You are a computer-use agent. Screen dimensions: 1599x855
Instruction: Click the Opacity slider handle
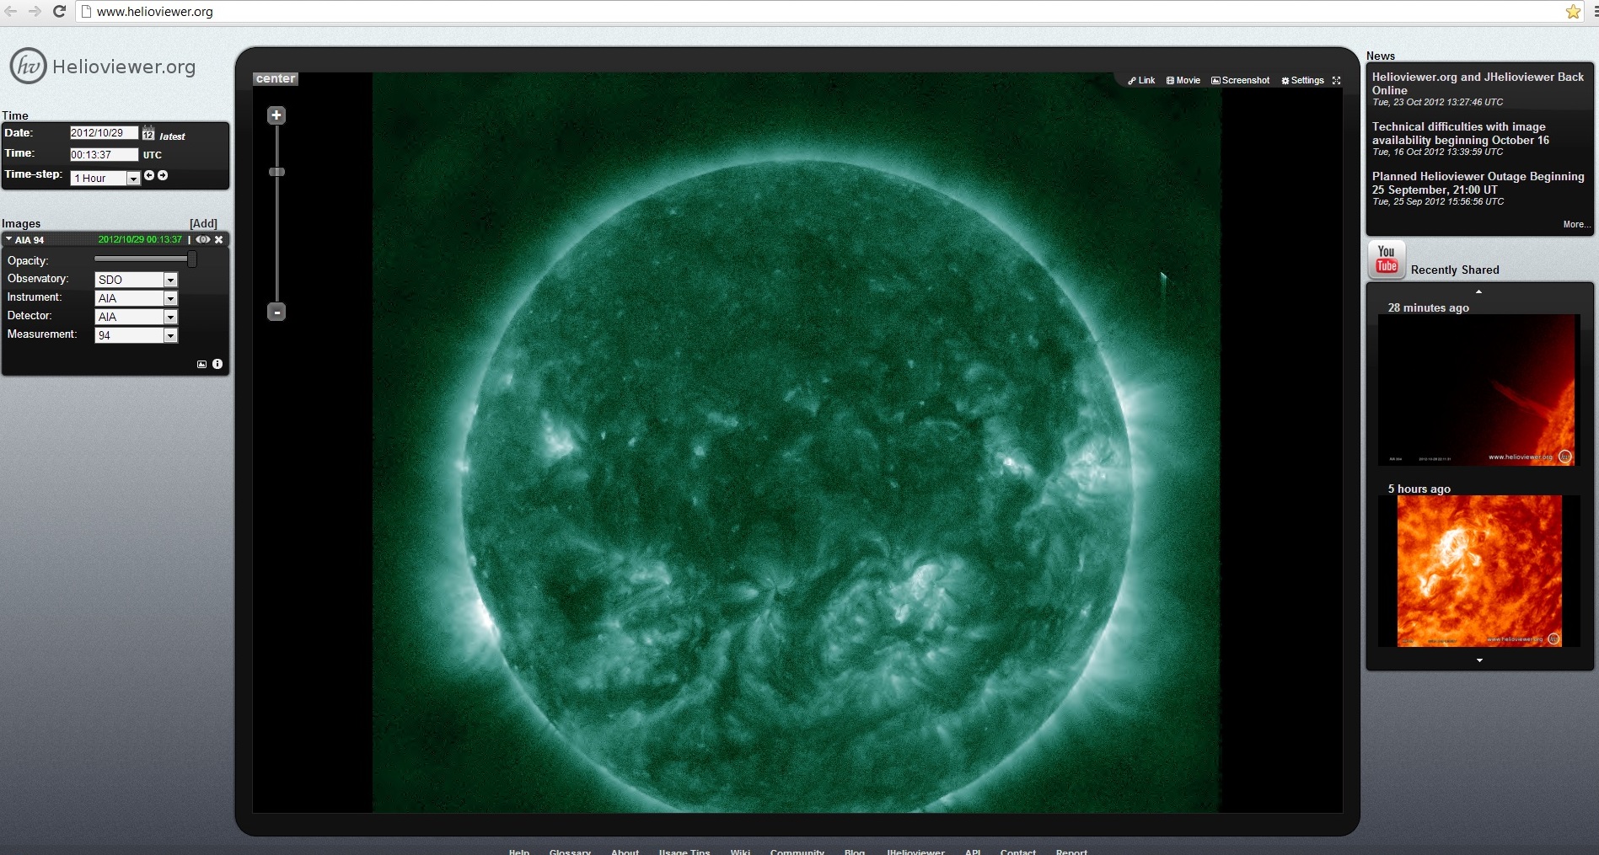192,259
